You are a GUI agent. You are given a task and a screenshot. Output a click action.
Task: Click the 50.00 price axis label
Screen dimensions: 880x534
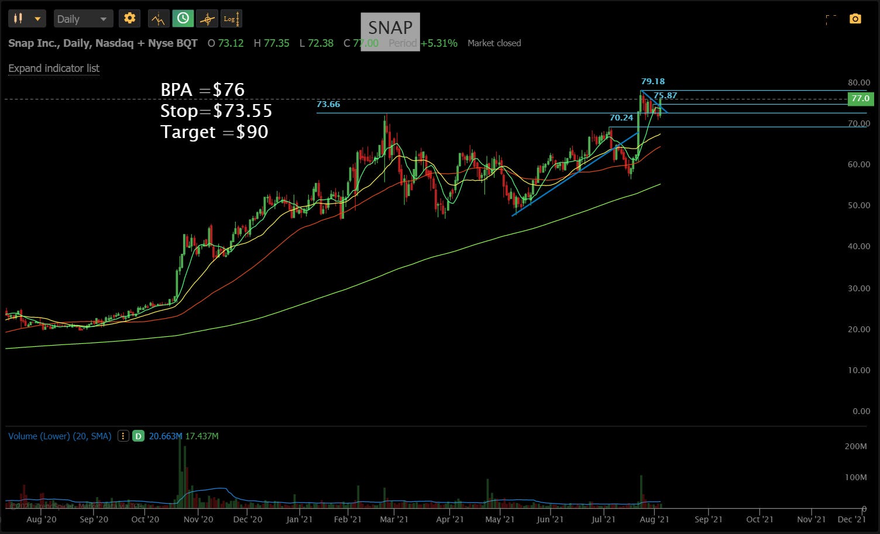pyautogui.click(x=859, y=205)
